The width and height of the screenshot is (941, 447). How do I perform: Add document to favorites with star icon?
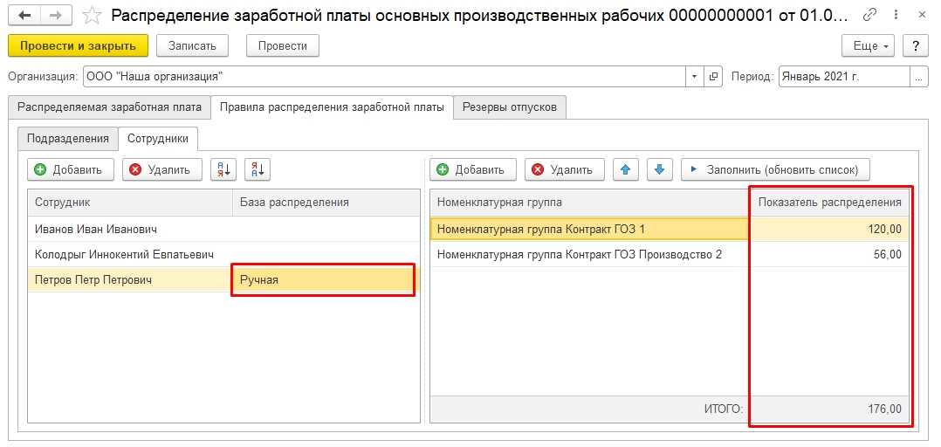pyautogui.click(x=92, y=16)
